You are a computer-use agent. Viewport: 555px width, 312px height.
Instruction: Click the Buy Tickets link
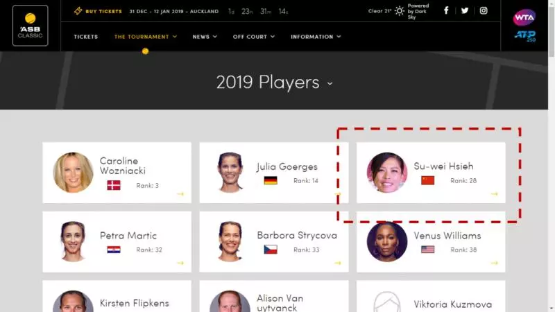[x=103, y=11]
